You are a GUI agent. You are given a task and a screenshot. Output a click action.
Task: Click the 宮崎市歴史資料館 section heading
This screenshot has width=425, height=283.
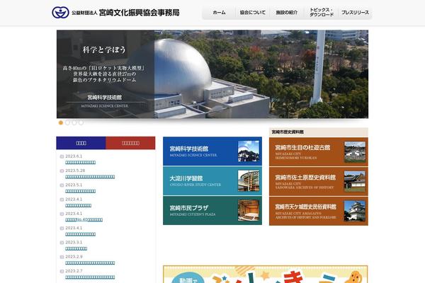tap(288, 132)
